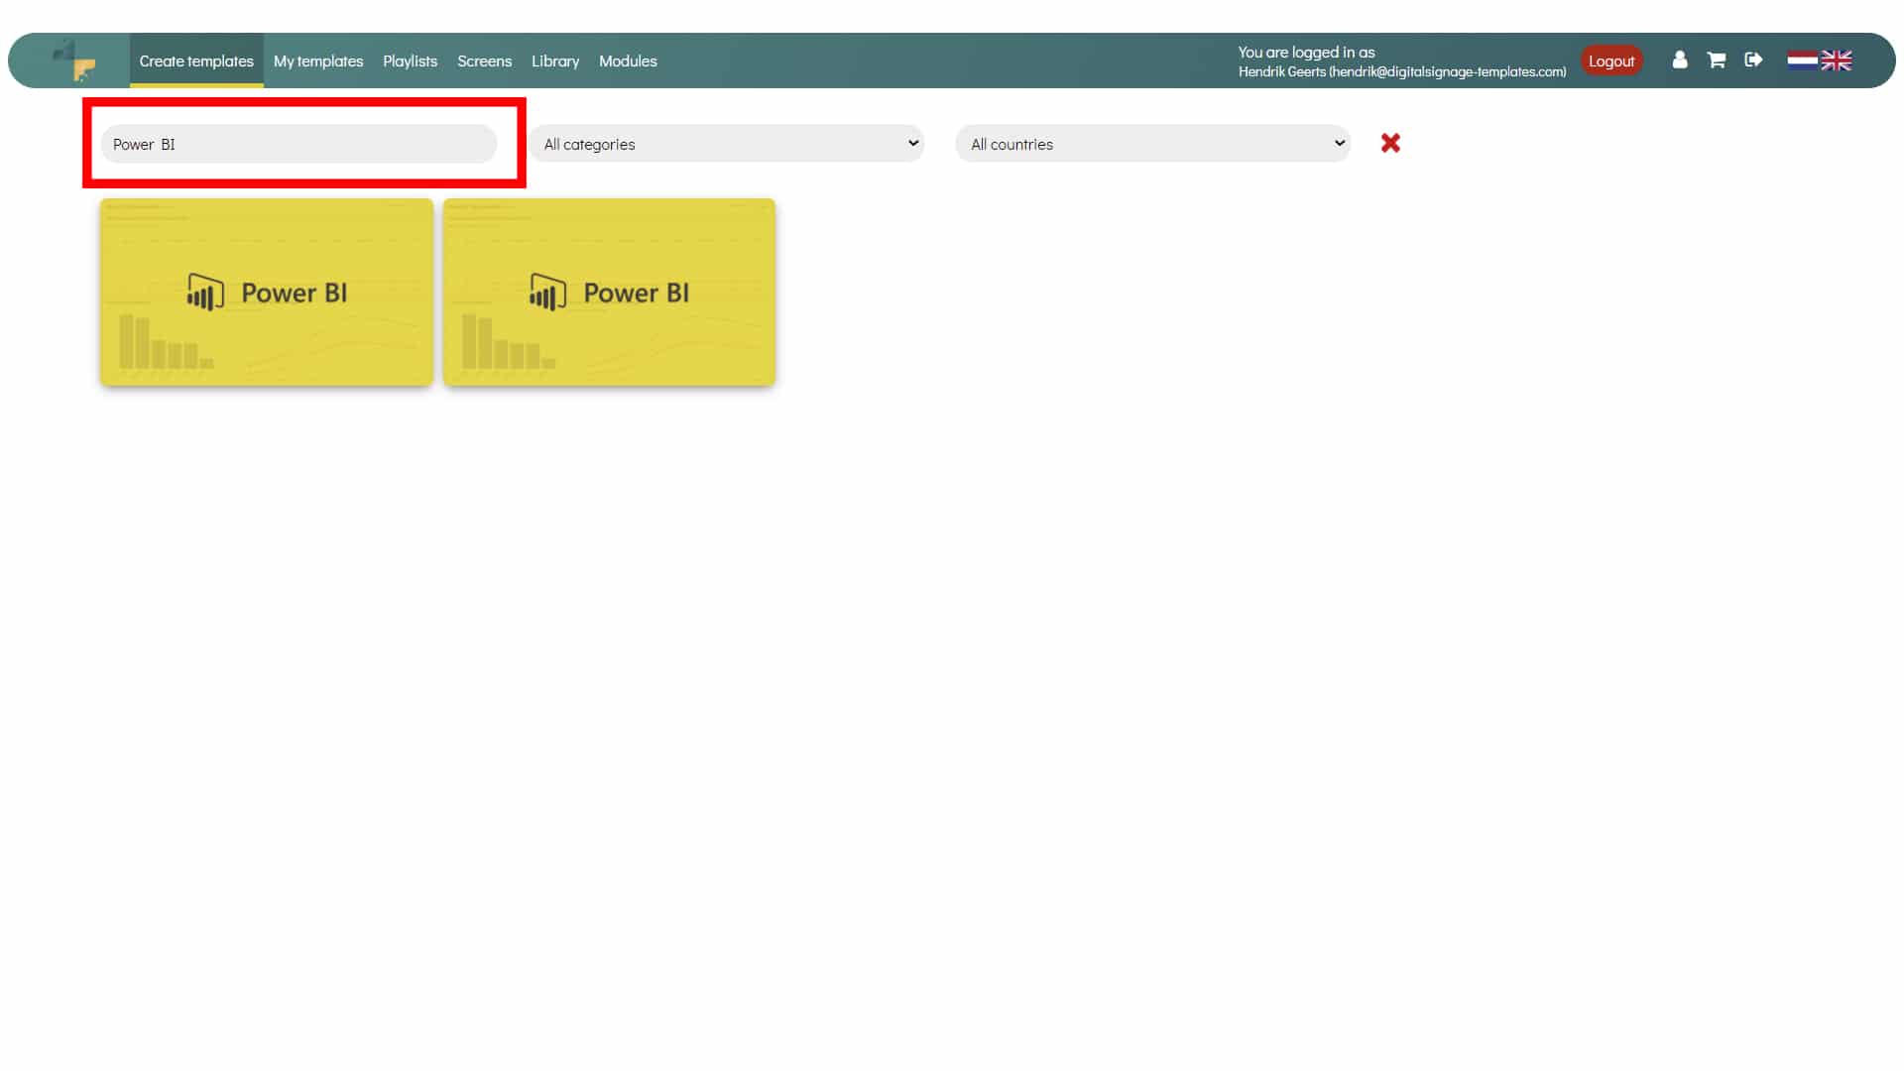Image resolution: width=1904 pixels, height=1071 pixels.
Task: Select the second Power BI template thumbnail
Action: pos(609,292)
